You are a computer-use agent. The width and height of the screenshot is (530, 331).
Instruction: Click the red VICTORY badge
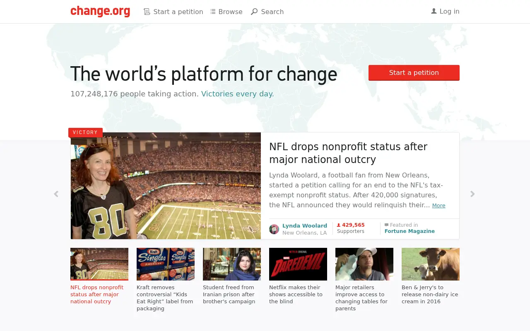pyautogui.click(x=85, y=132)
